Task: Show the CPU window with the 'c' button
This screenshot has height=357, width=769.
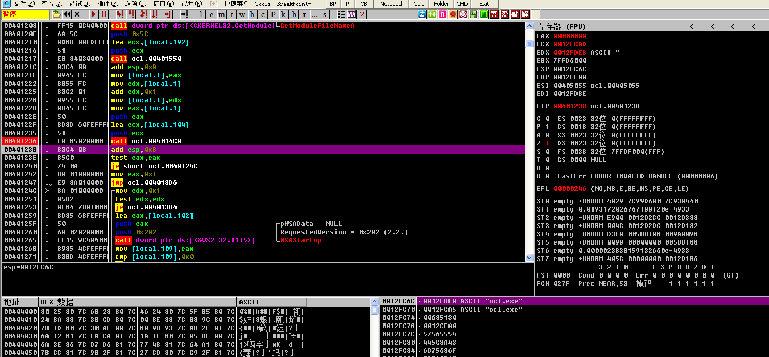Action: pyautogui.click(x=263, y=14)
